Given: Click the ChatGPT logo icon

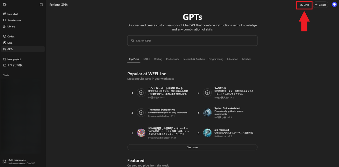Looking at the screenshot, I should (x=5, y=5).
